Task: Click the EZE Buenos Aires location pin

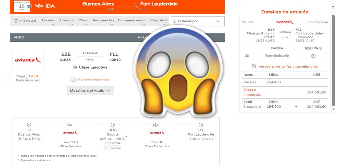Action: coord(29,125)
